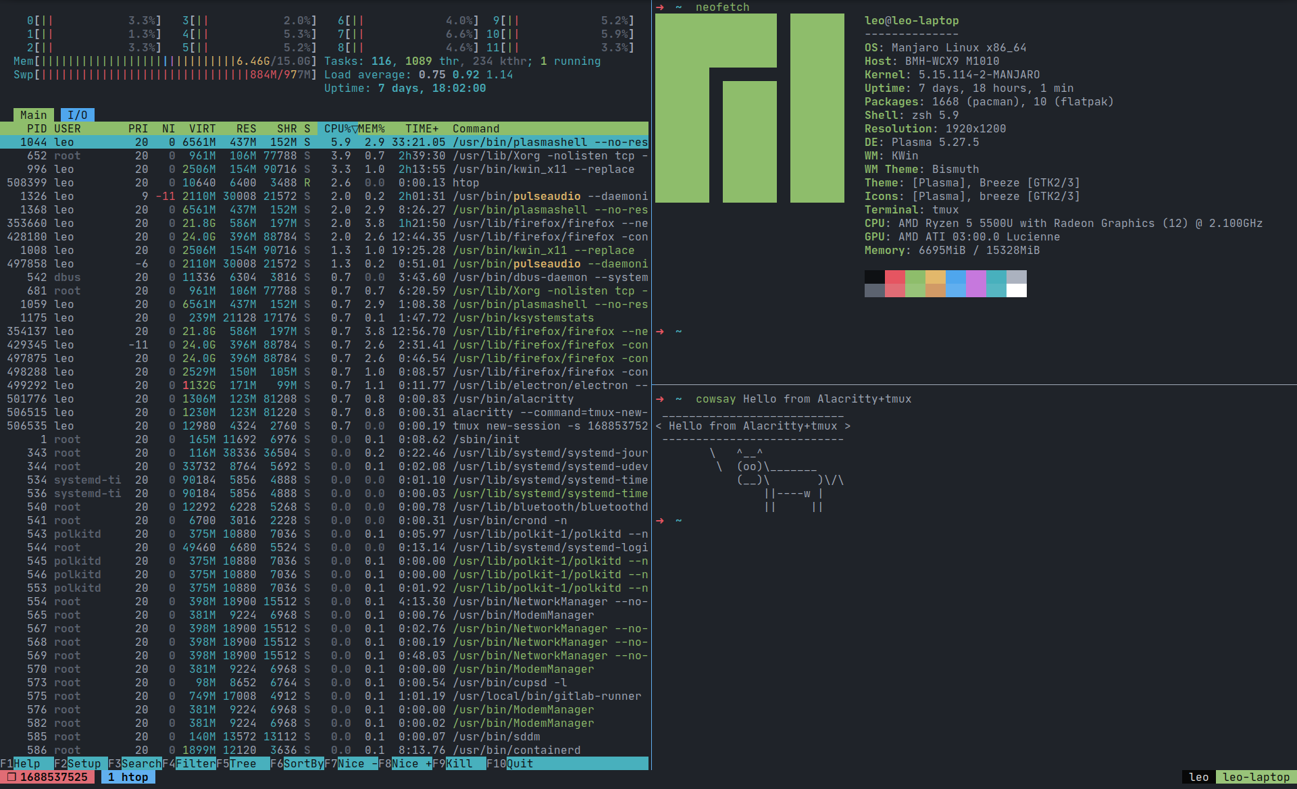This screenshot has width=1297, height=789.
Task: Select the cupsd -l process row
Action: click(x=324, y=682)
